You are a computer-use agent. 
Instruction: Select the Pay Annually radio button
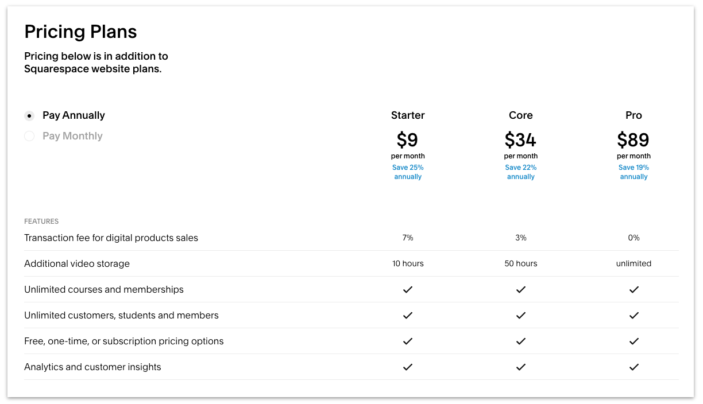pyautogui.click(x=29, y=115)
